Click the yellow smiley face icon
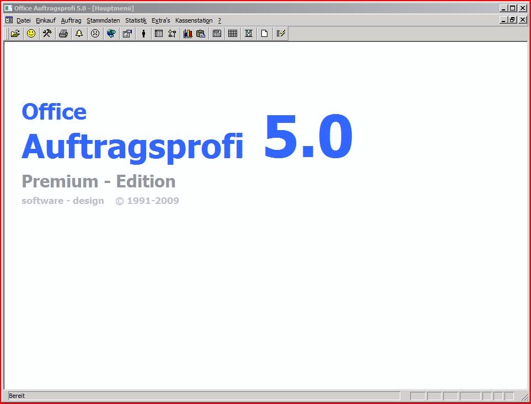 (x=31, y=34)
